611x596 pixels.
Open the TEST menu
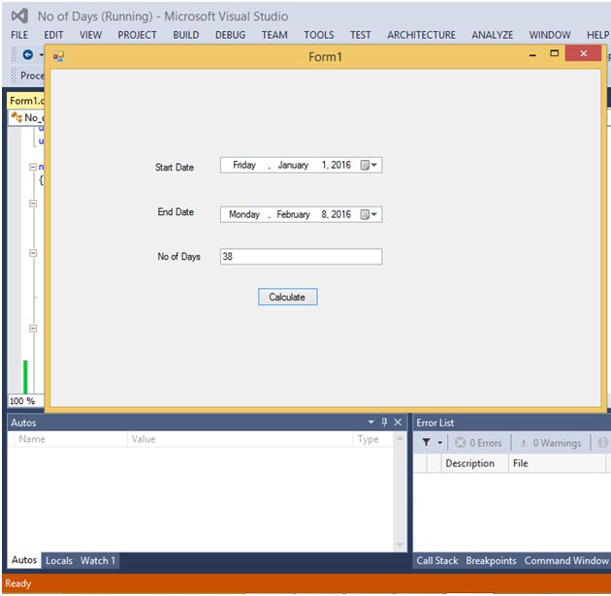[x=360, y=35]
